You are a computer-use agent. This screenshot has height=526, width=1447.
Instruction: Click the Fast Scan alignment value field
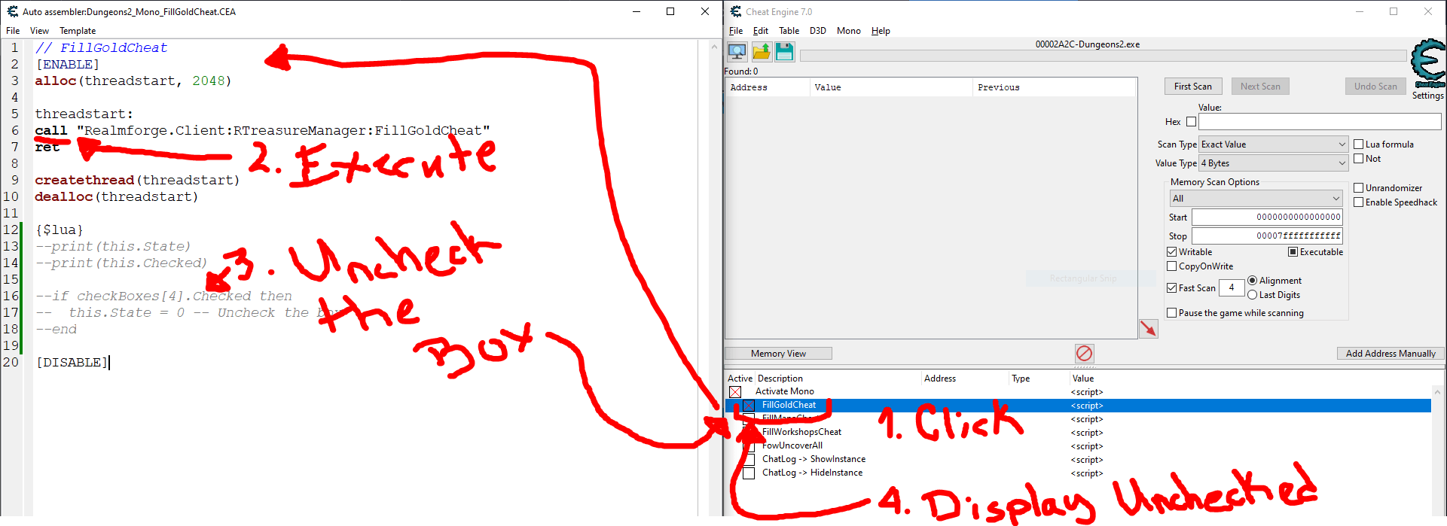click(x=1232, y=287)
